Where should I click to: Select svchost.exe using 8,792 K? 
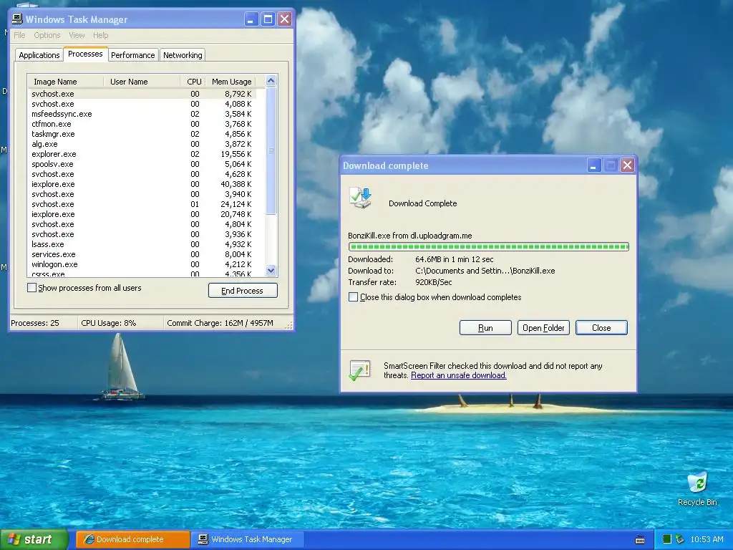coord(142,94)
